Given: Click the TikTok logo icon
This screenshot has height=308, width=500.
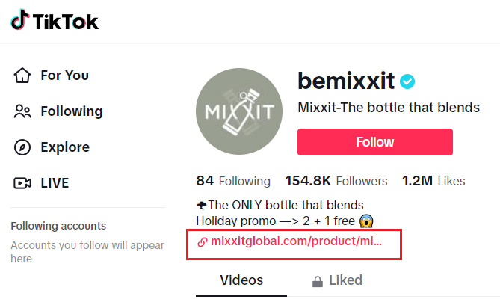Looking at the screenshot, I should click(x=19, y=21).
